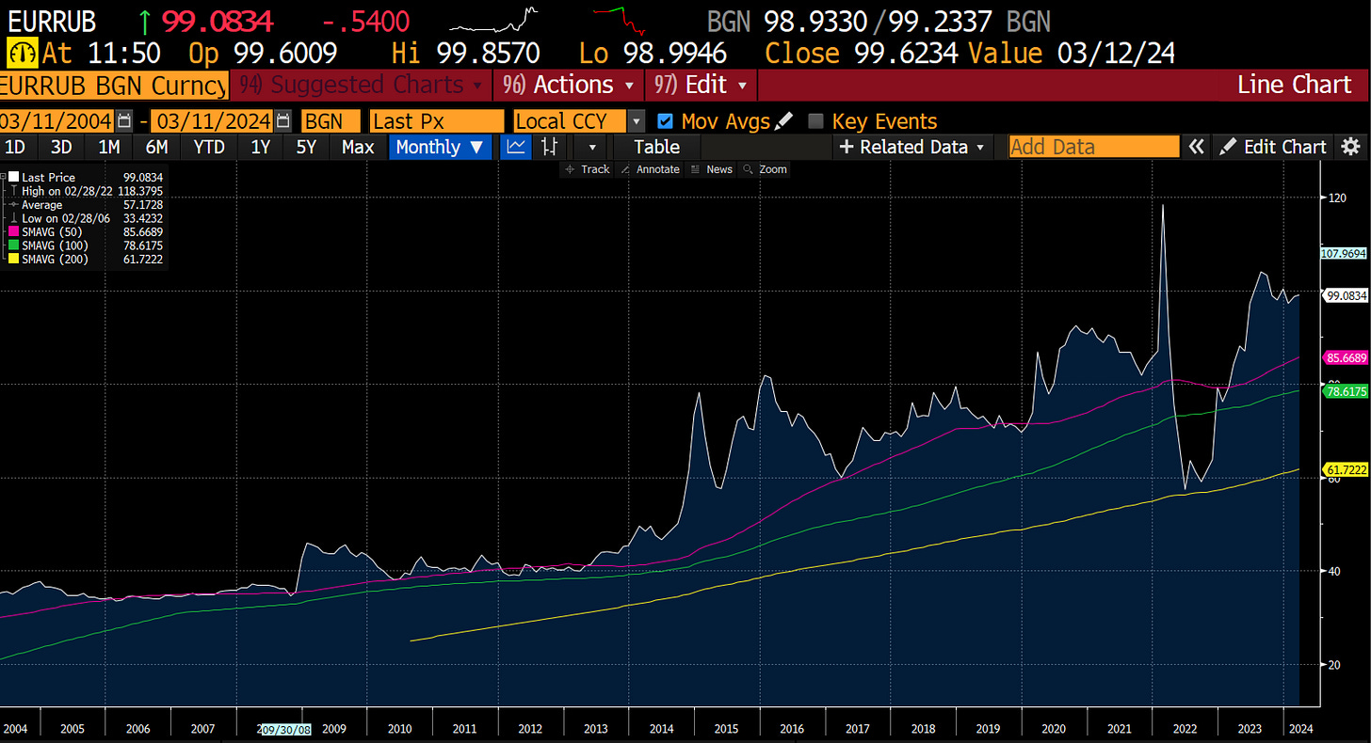Viewport: 1371px width, 743px height.
Task: Select the 3D time range
Action: (61, 147)
